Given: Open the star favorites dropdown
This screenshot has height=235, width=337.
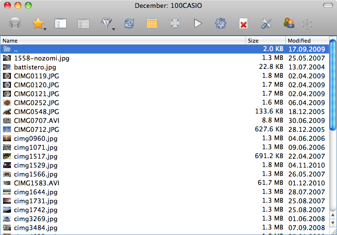Looking at the screenshot, I should [x=39, y=23].
